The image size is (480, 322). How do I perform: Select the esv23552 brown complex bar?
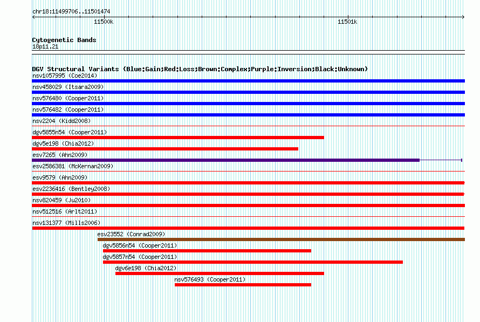[281, 239]
